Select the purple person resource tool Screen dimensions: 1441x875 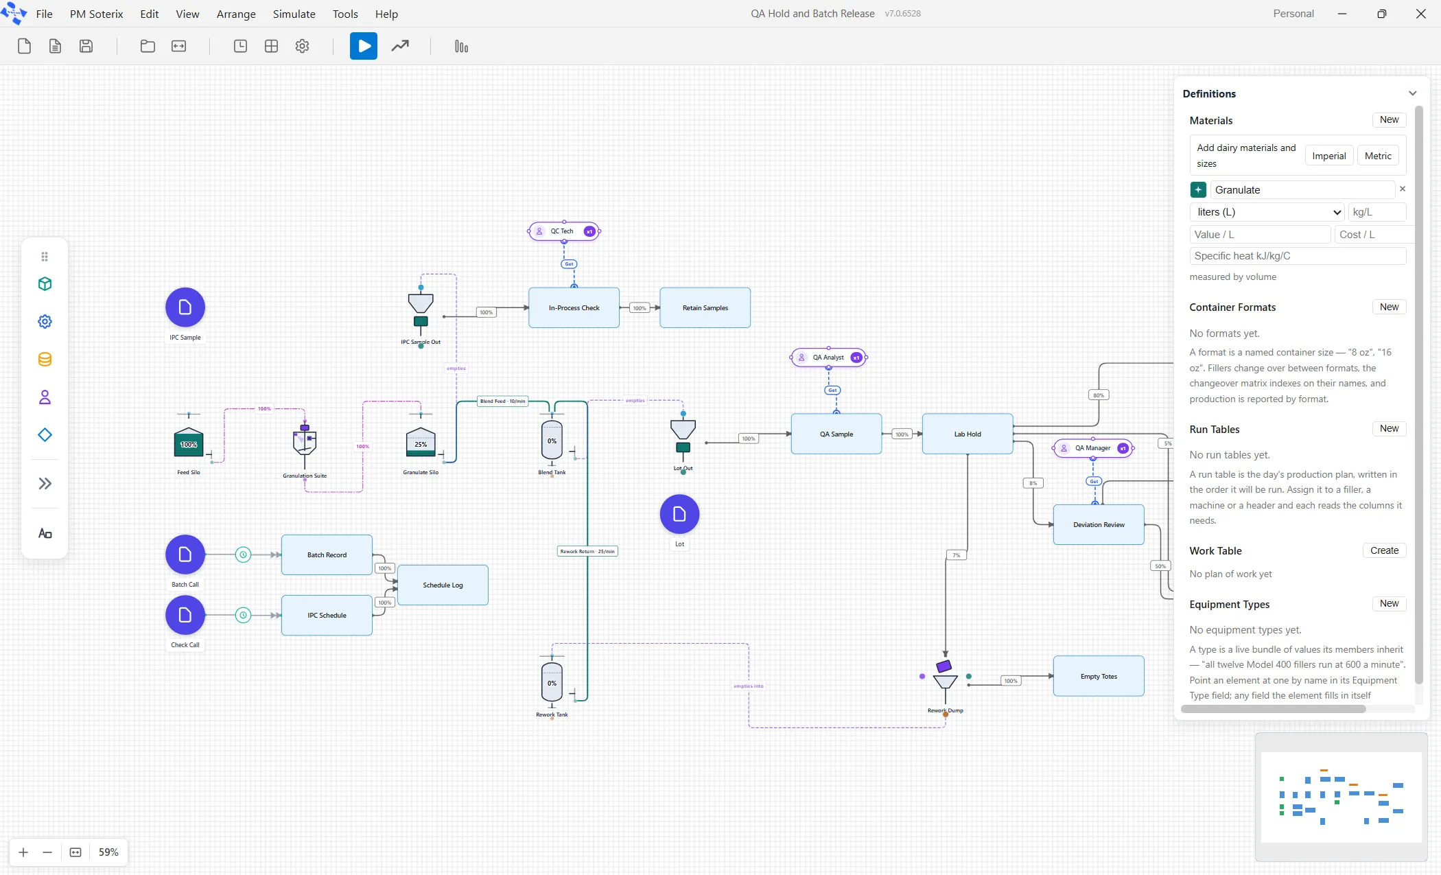[45, 397]
